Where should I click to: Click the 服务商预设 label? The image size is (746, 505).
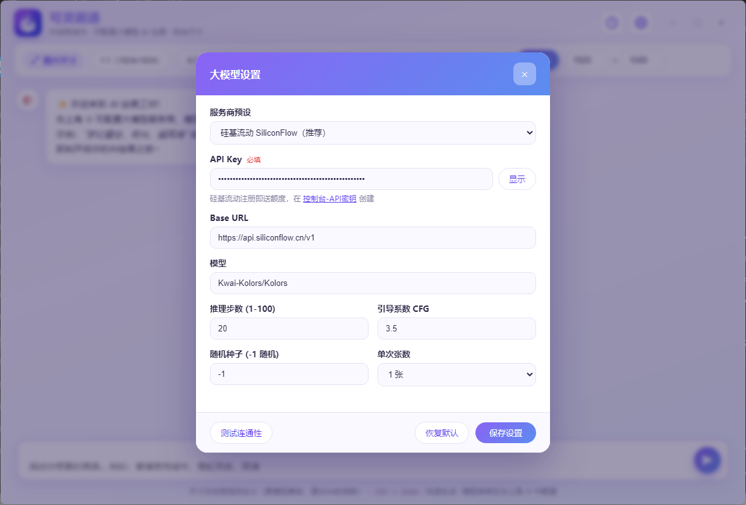pos(230,112)
